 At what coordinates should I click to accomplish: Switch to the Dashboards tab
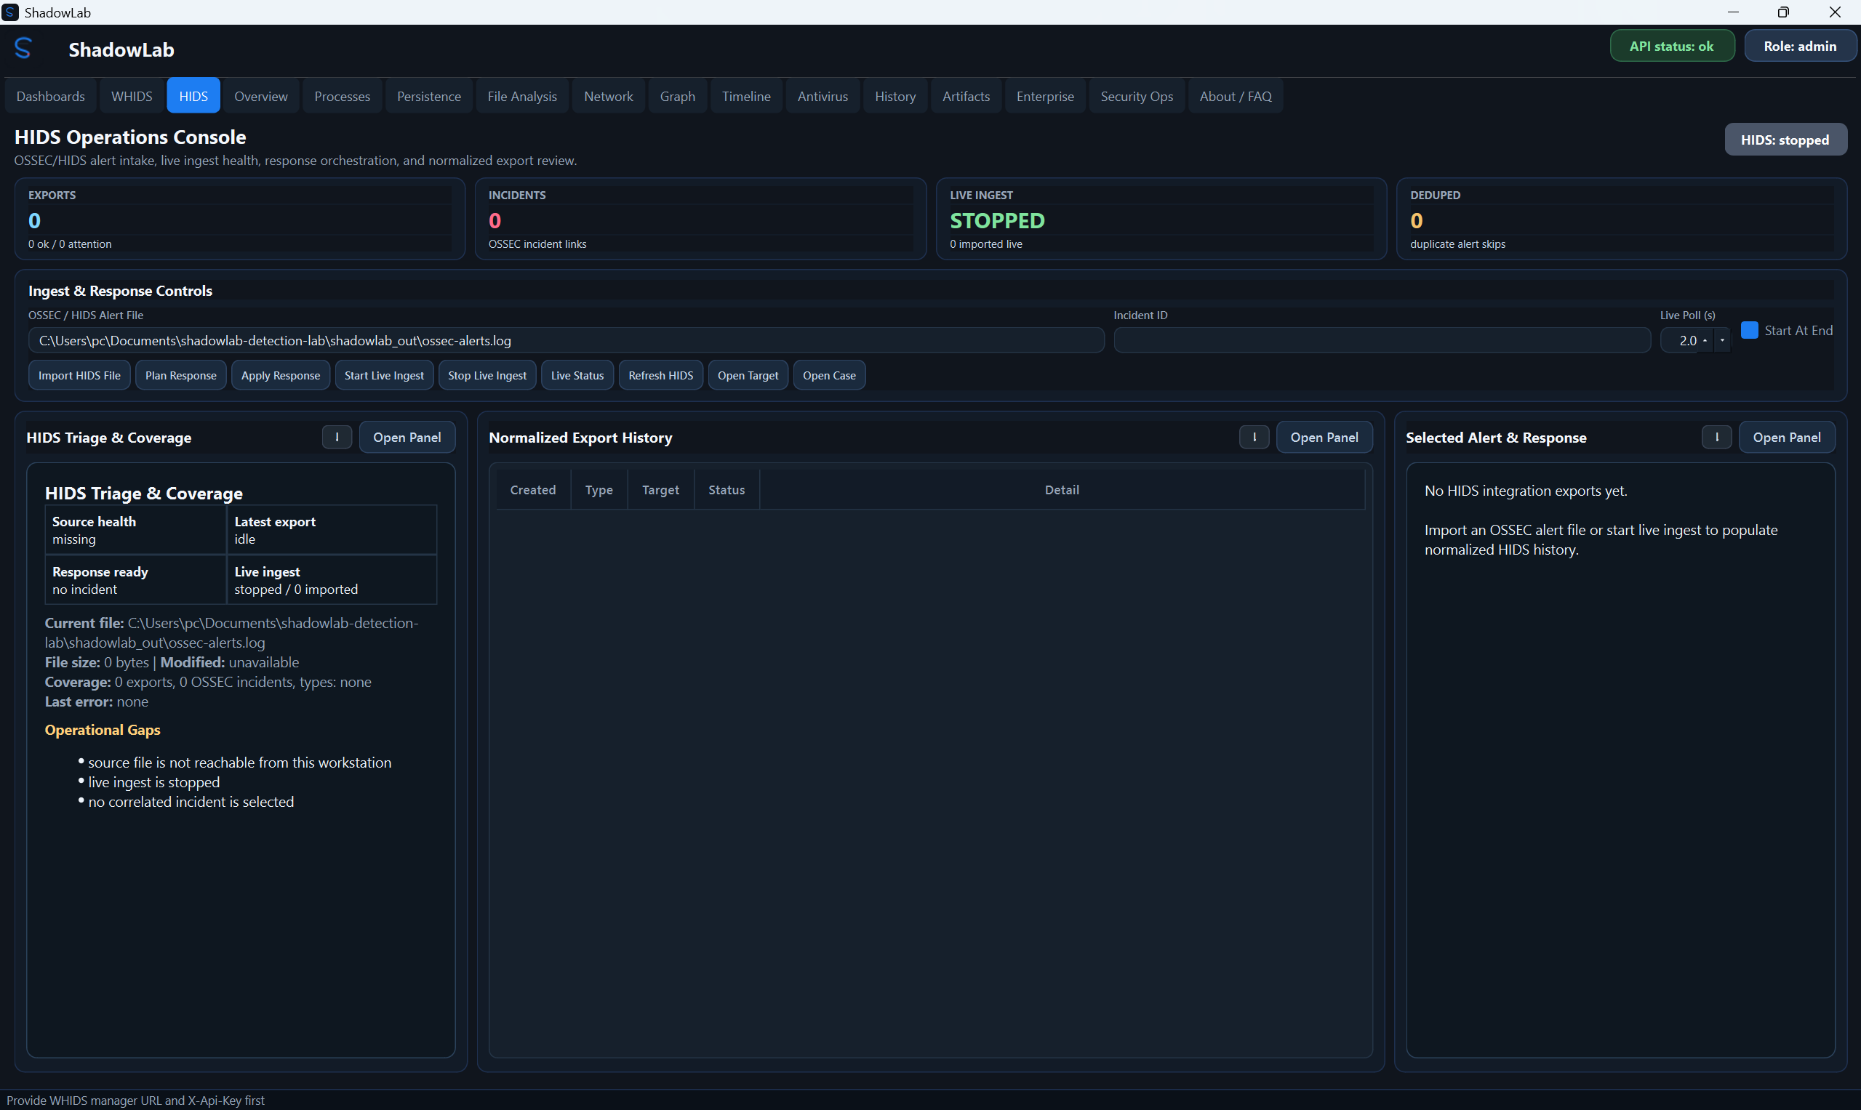pos(51,96)
